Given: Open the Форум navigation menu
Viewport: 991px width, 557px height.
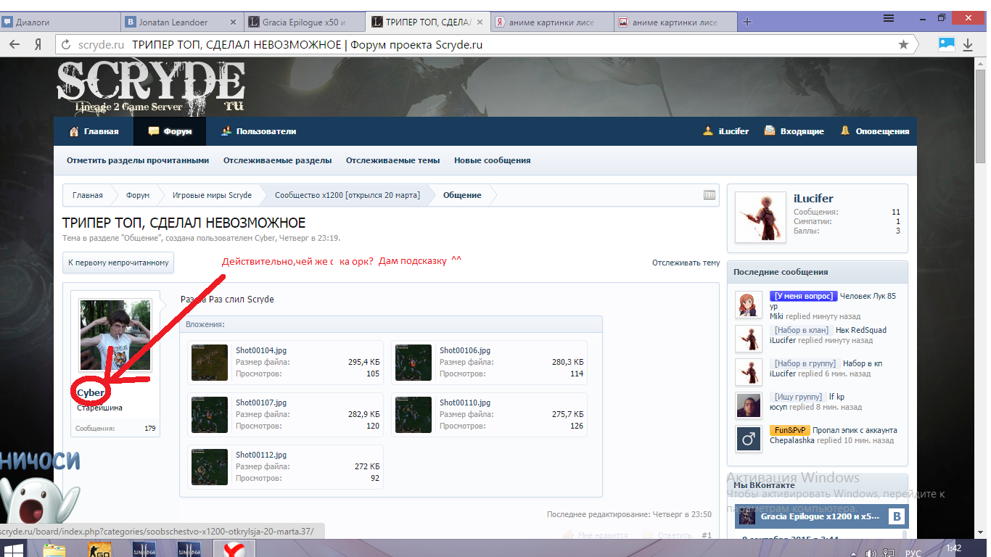Looking at the screenshot, I should click(x=170, y=131).
